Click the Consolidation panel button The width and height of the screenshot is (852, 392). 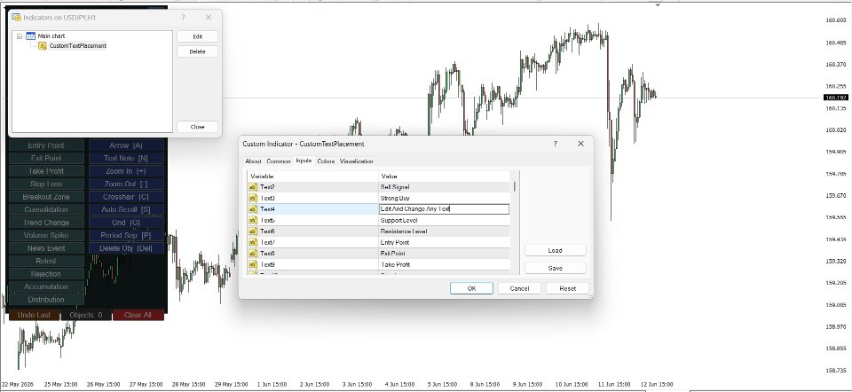pyautogui.click(x=46, y=209)
